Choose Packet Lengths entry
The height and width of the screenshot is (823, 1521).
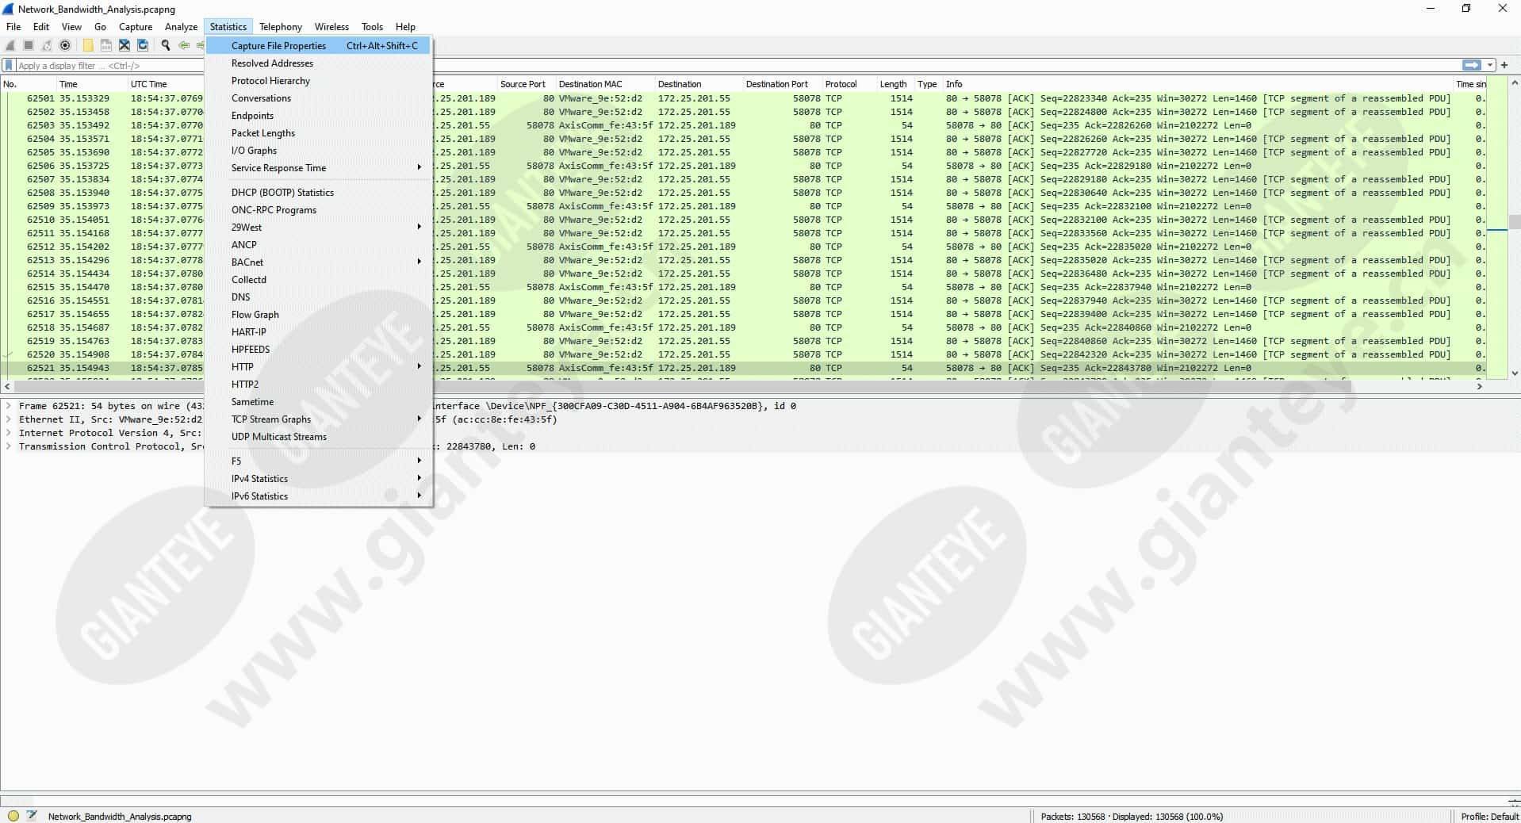point(318,132)
